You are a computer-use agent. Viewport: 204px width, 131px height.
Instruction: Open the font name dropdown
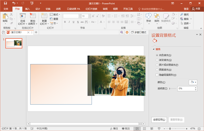pos(80,16)
